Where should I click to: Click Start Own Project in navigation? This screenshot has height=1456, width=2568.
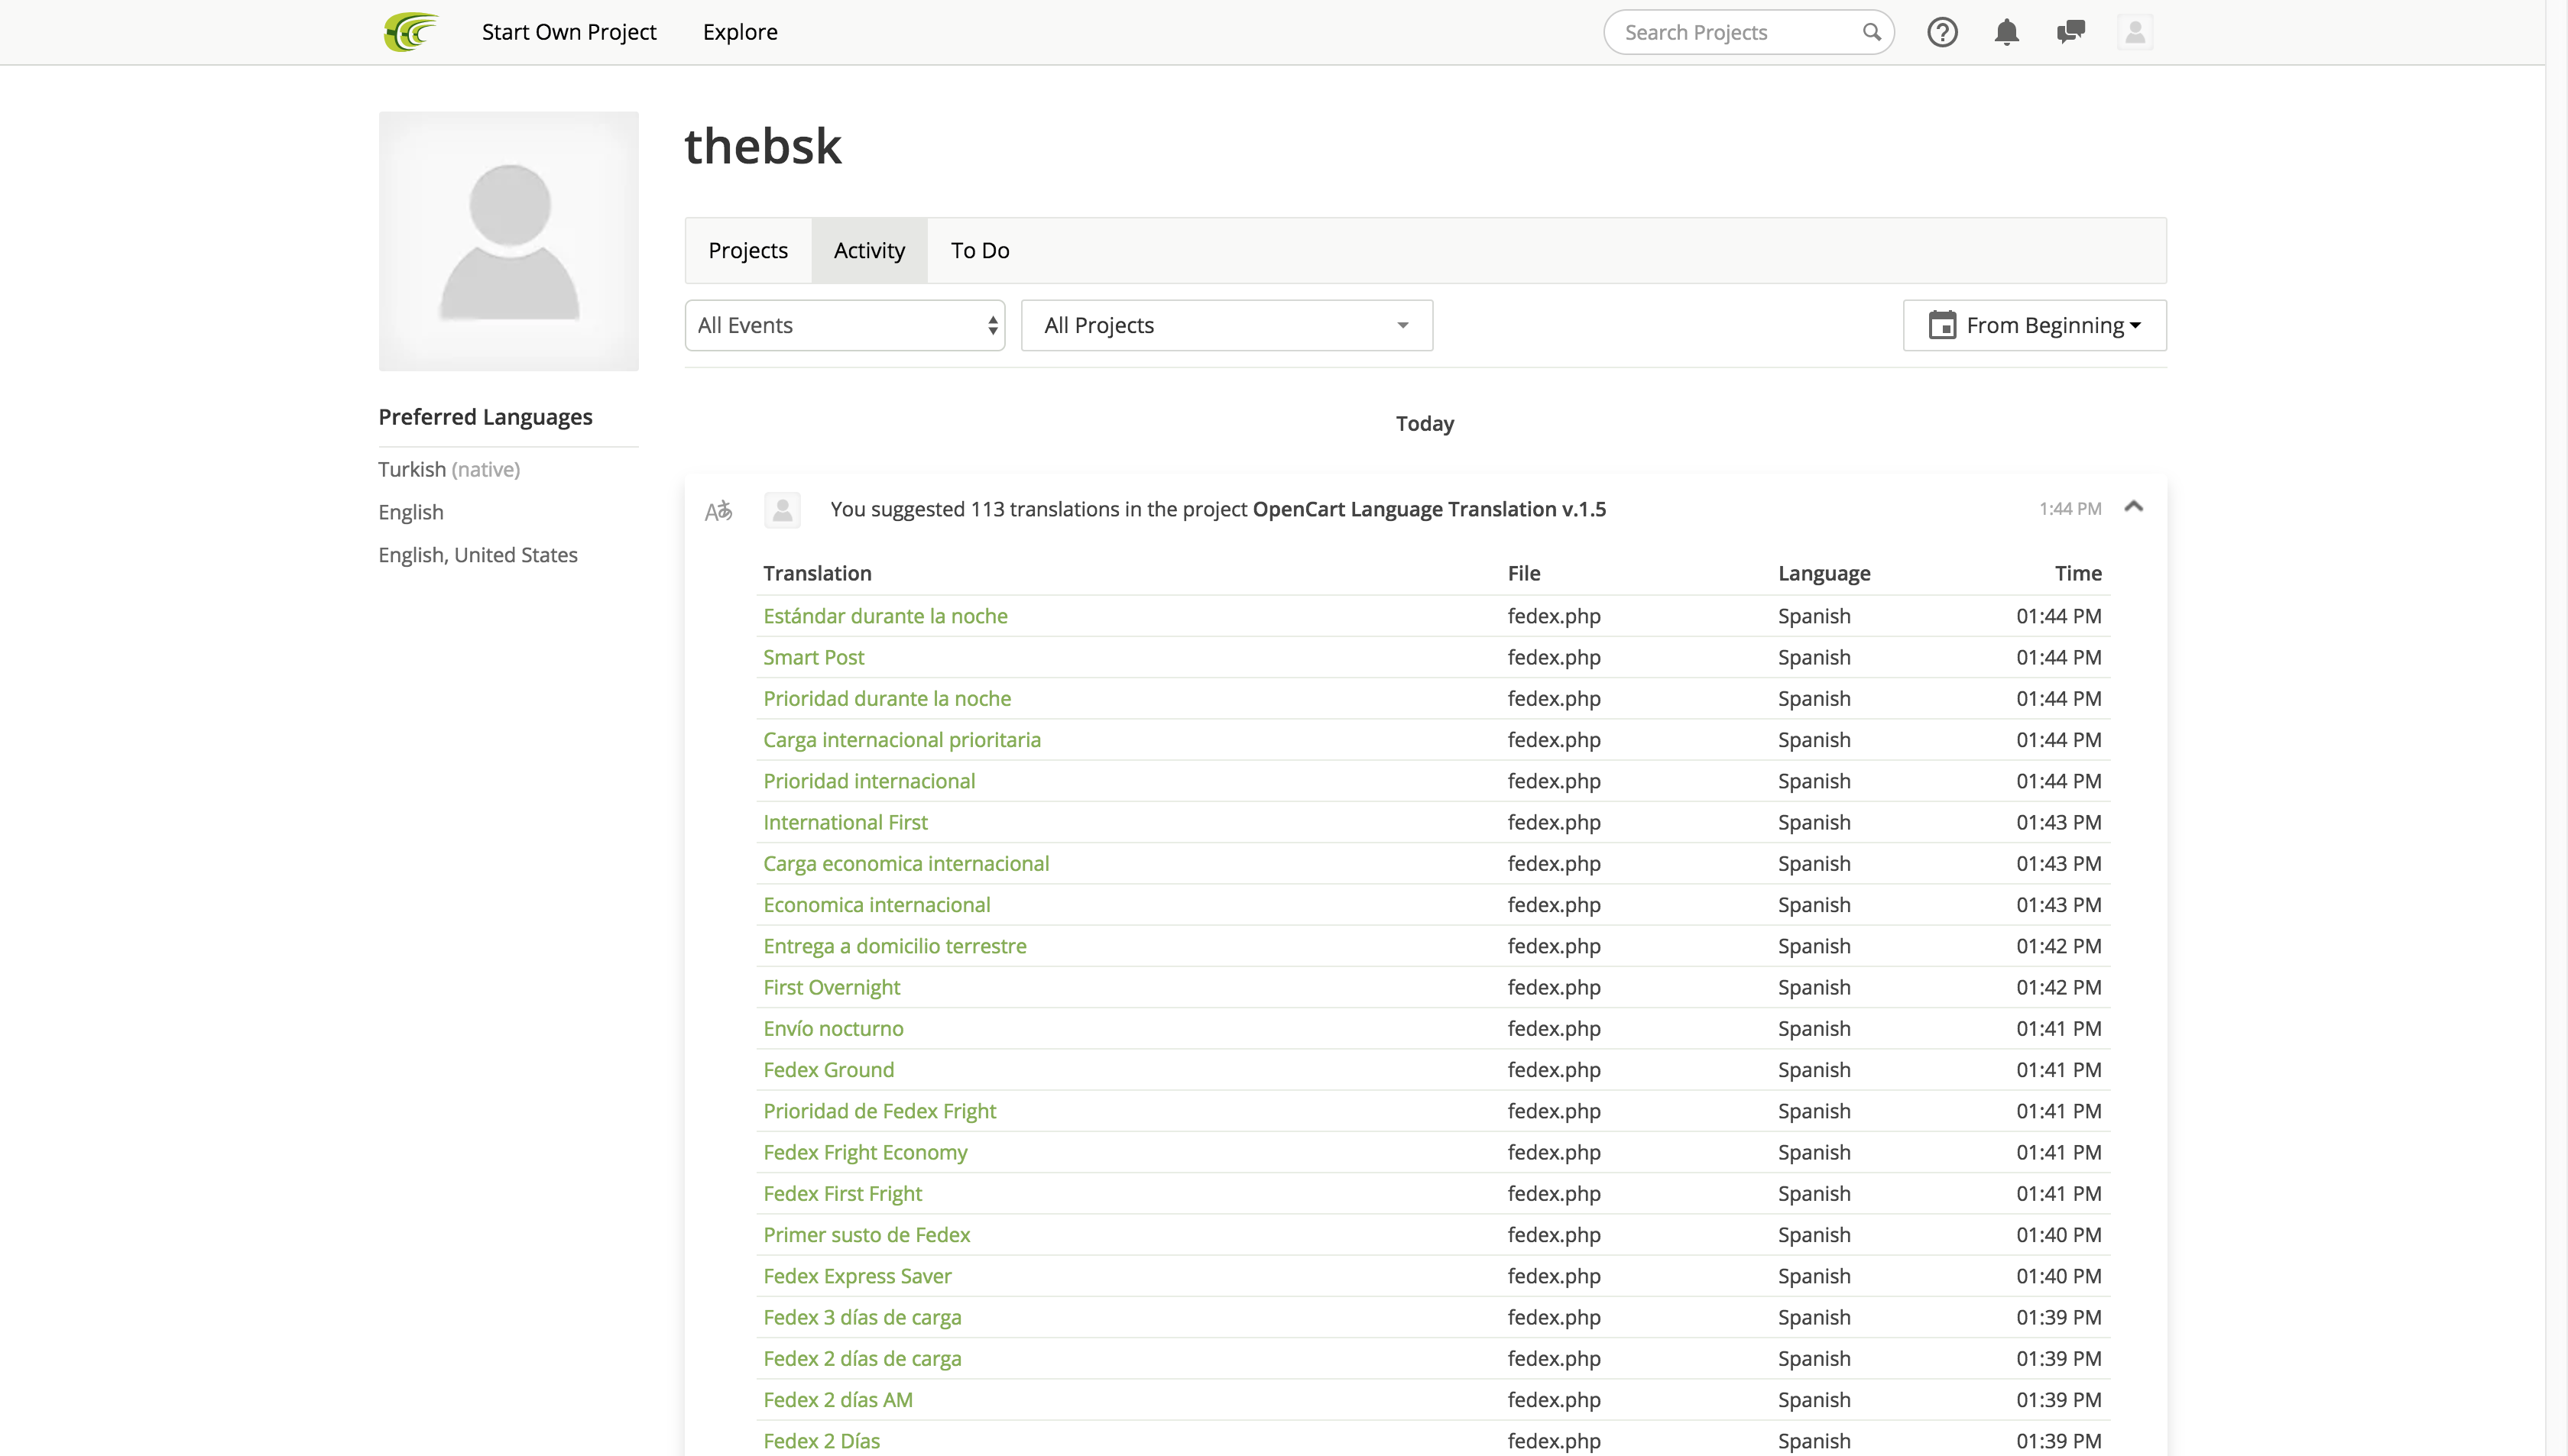(x=568, y=32)
